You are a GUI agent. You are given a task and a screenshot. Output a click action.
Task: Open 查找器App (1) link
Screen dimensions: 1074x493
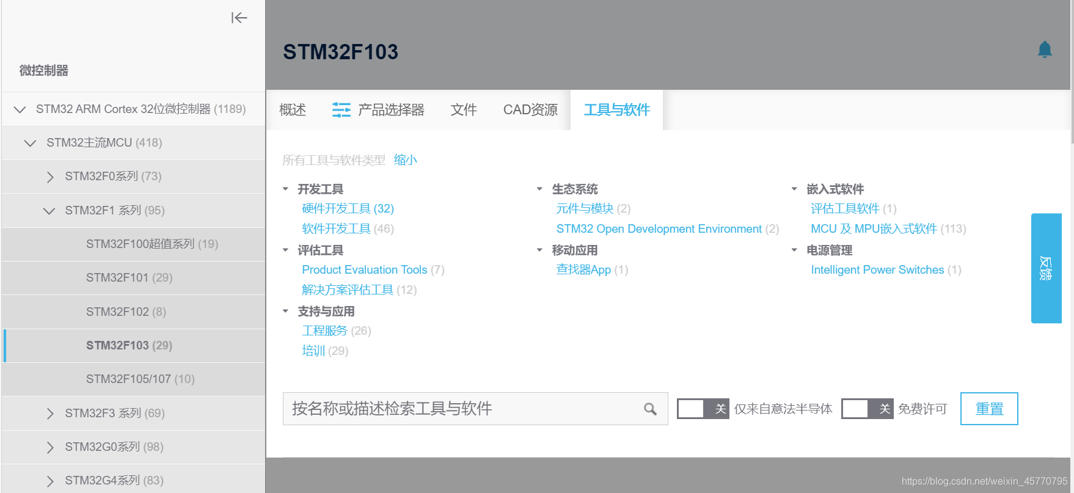click(x=592, y=270)
